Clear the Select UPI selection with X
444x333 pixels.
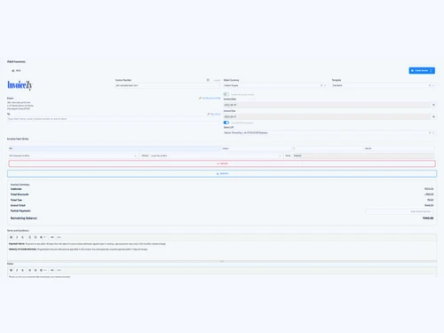(430, 132)
